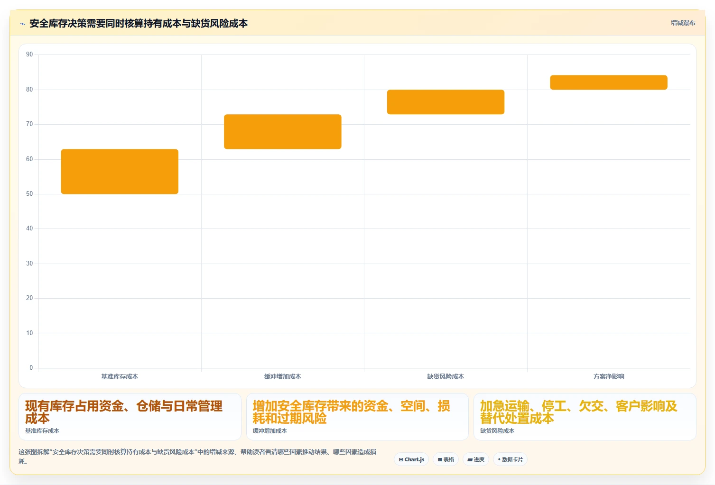Click x-axis label 缺货风险成本
This screenshot has height=485, width=715.
[x=446, y=376]
